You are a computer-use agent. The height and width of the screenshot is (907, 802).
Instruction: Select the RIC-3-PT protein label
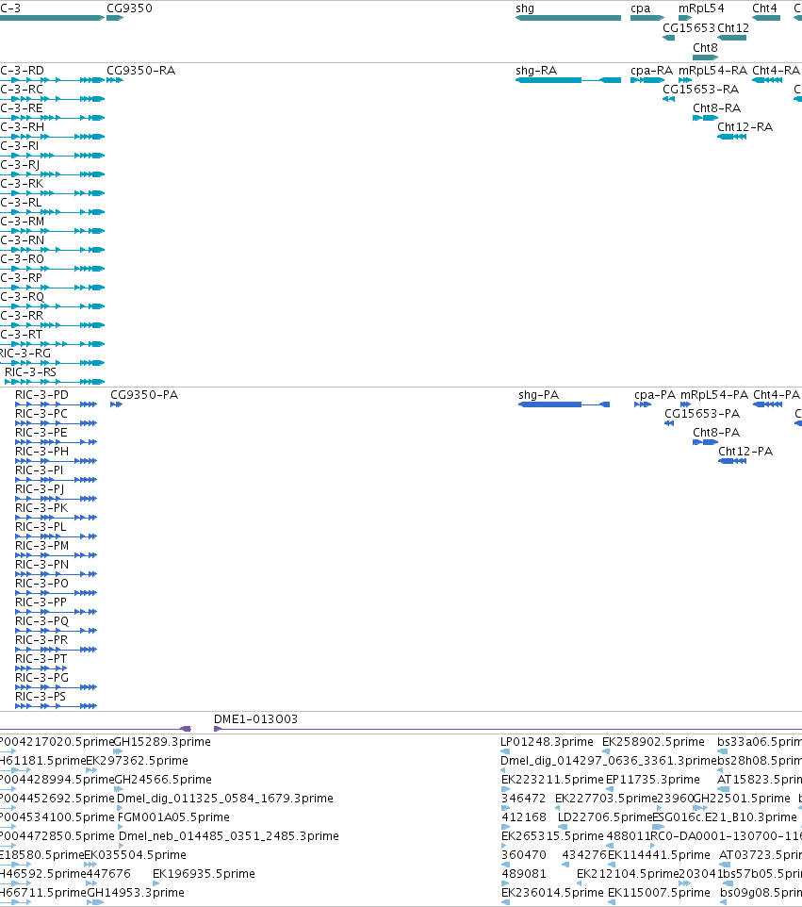pos(41,658)
